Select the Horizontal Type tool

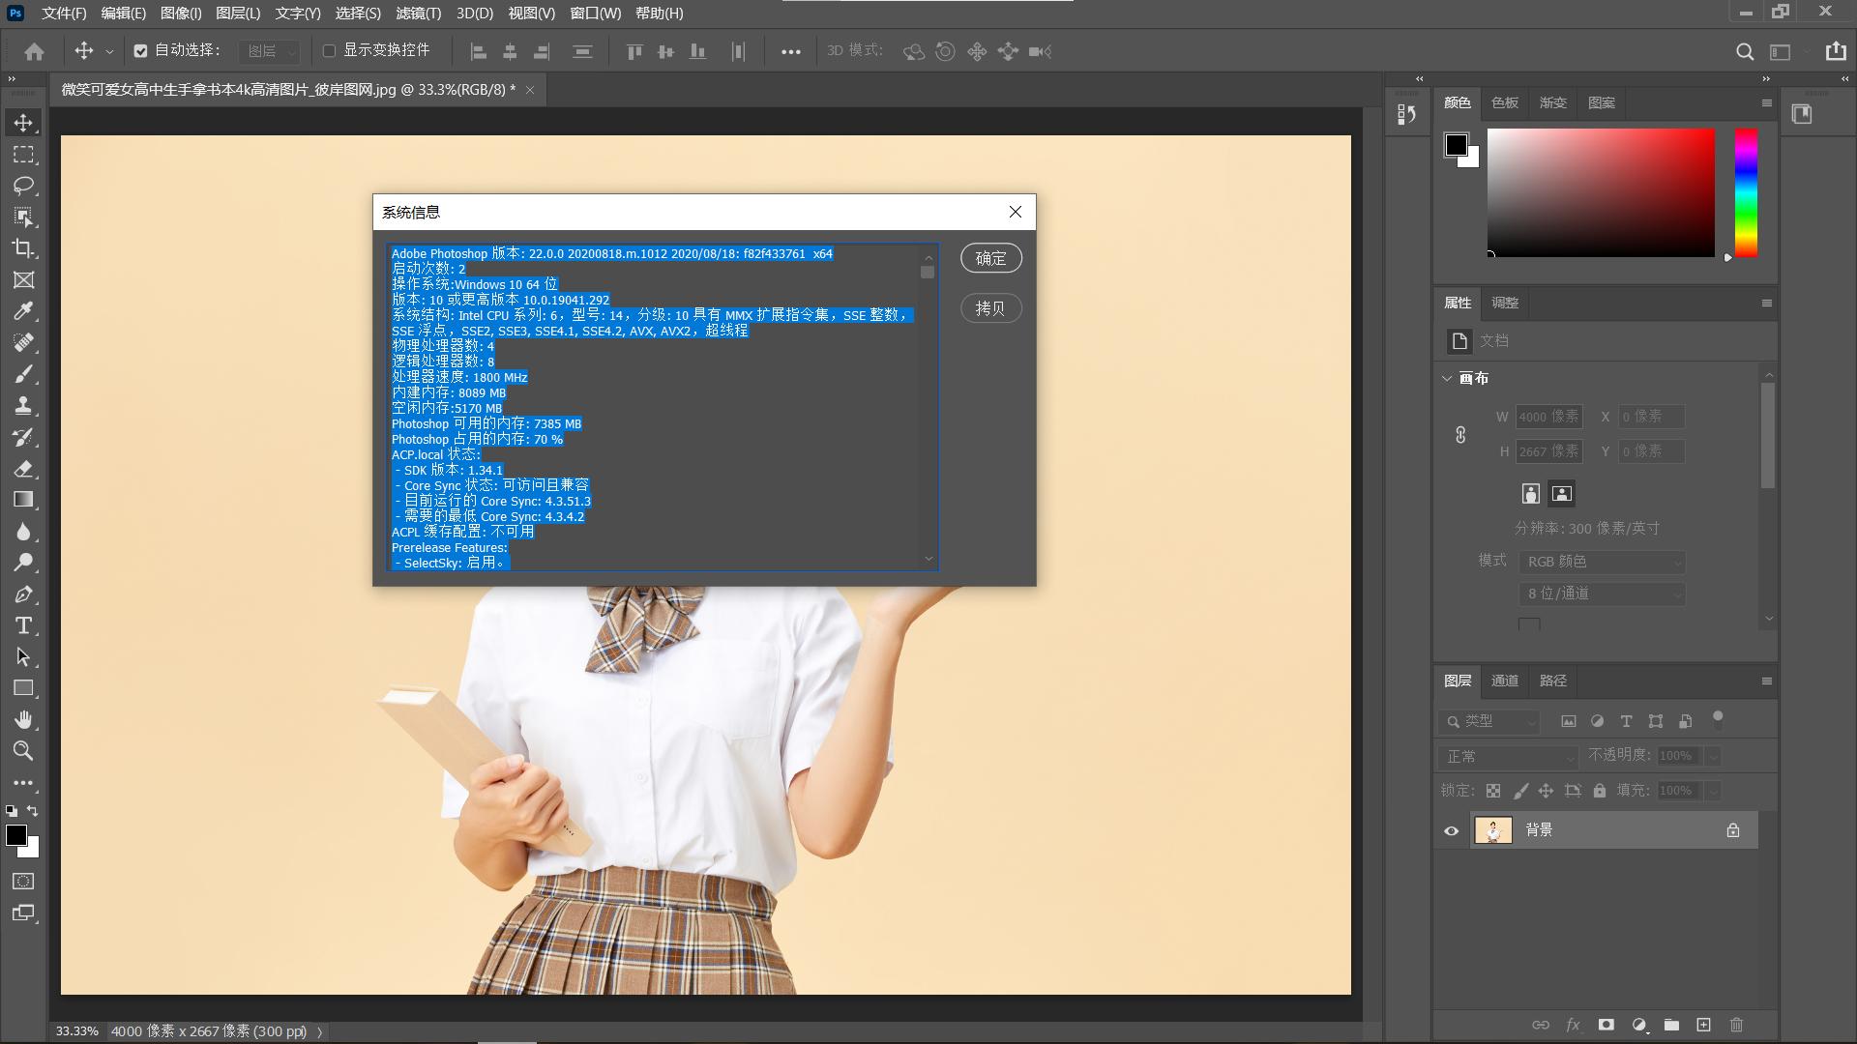tap(23, 625)
